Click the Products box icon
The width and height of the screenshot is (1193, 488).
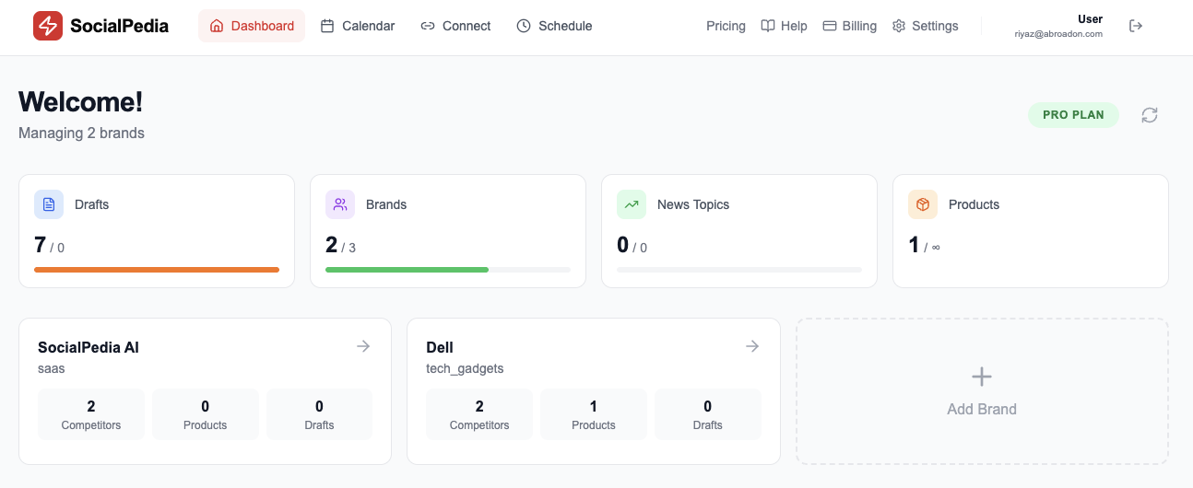coord(923,204)
